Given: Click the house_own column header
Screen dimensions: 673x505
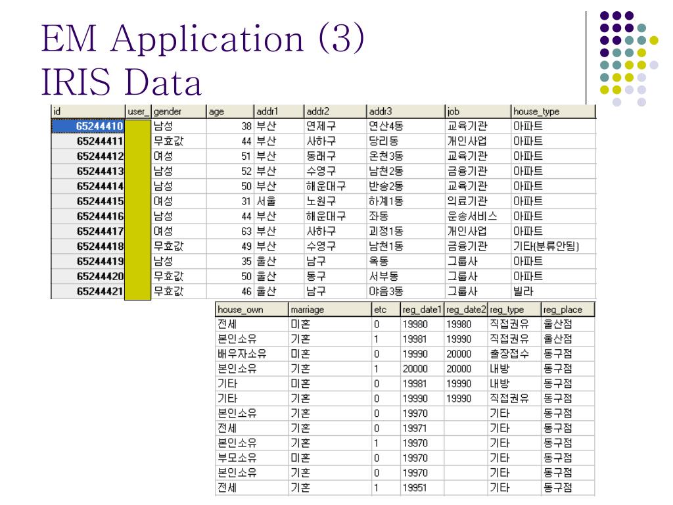Looking at the screenshot, I should click(x=252, y=310).
